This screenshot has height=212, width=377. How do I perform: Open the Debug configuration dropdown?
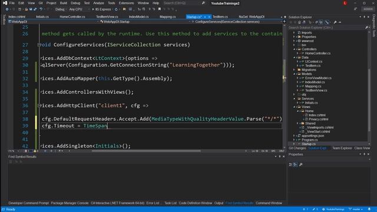point(61,9)
